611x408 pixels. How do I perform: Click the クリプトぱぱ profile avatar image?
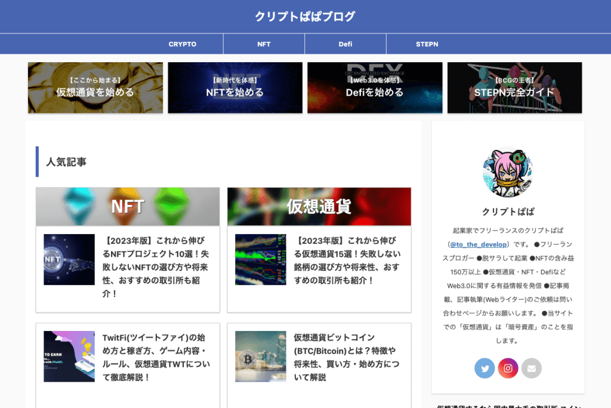click(x=508, y=173)
